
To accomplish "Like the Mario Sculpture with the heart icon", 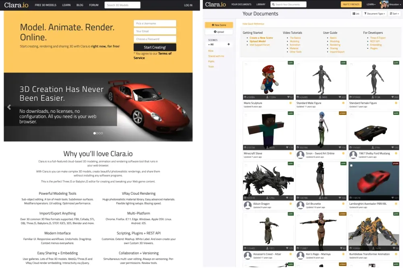I will 288,96.
